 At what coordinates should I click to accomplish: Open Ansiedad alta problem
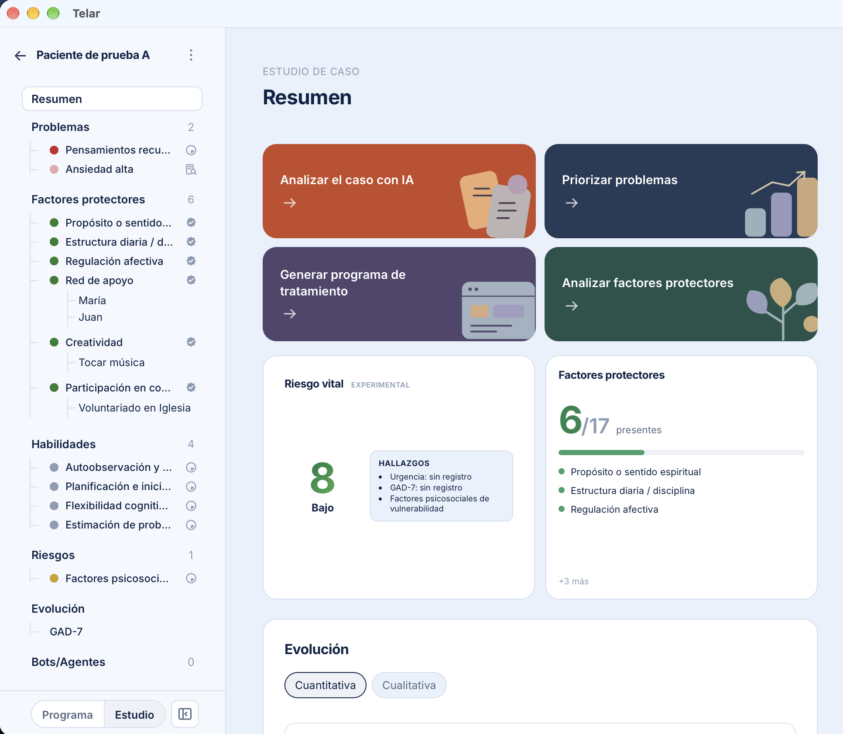pyautogui.click(x=99, y=169)
